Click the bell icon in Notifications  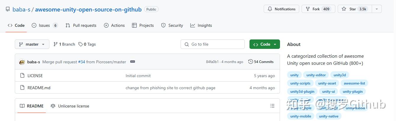(x=270, y=9)
